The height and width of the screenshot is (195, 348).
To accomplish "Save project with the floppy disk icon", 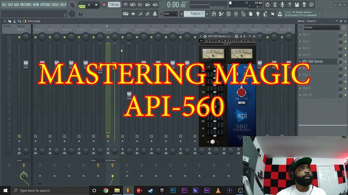I will click(297, 5).
